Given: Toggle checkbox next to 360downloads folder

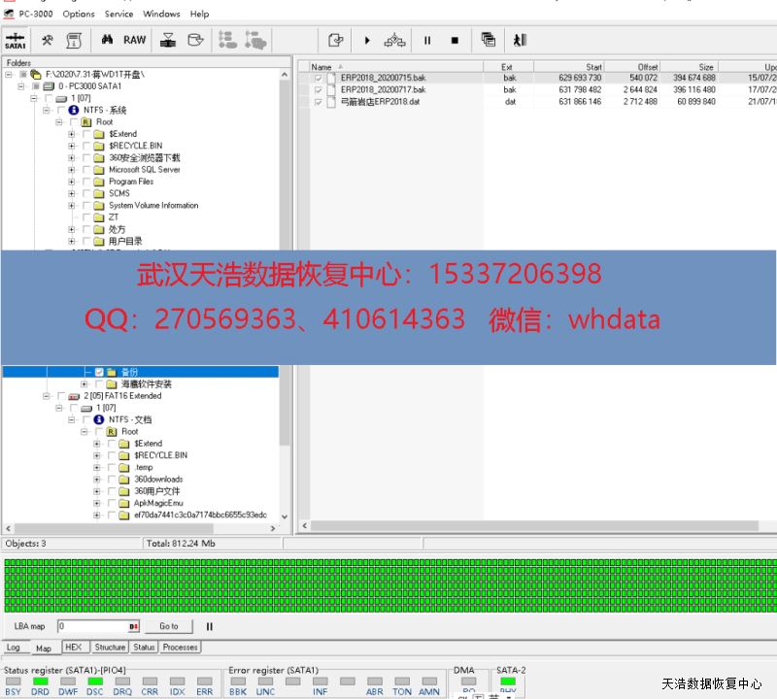Looking at the screenshot, I should [112, 480].
